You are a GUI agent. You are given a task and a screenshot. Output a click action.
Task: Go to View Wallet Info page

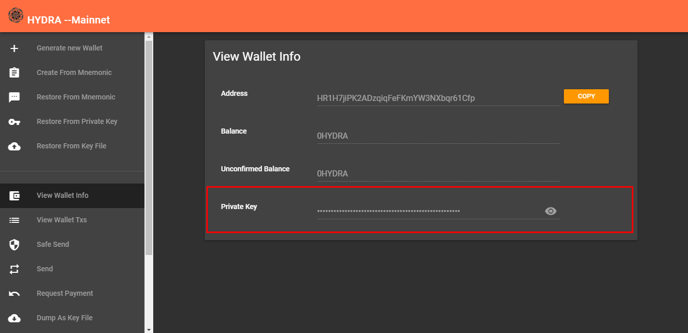tap(72, 195)
